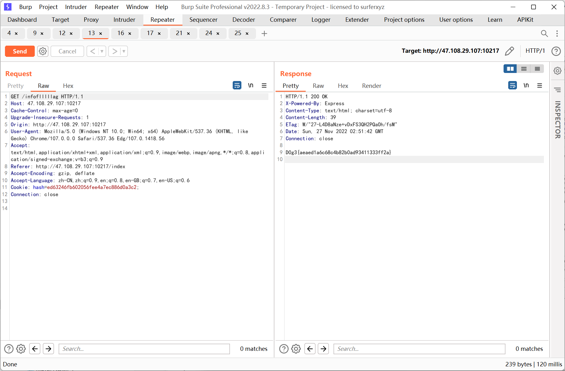Image resolution: width=565 pixels, height=371 pixels.
Task: Switch Request view to Hex
Action: pyautogui.click(x=68, y=86)
